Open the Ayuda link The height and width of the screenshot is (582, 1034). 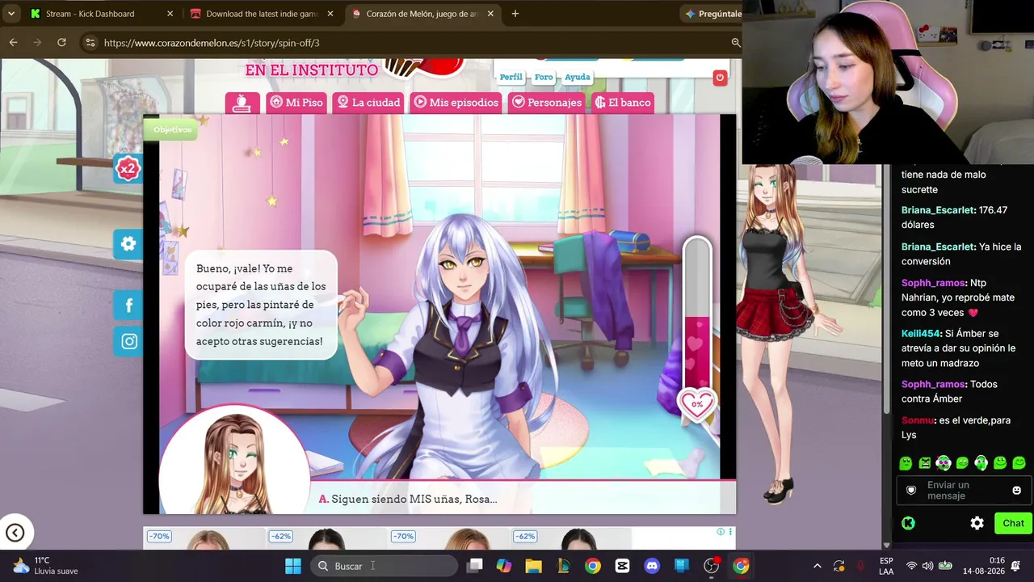click(577, 77)
